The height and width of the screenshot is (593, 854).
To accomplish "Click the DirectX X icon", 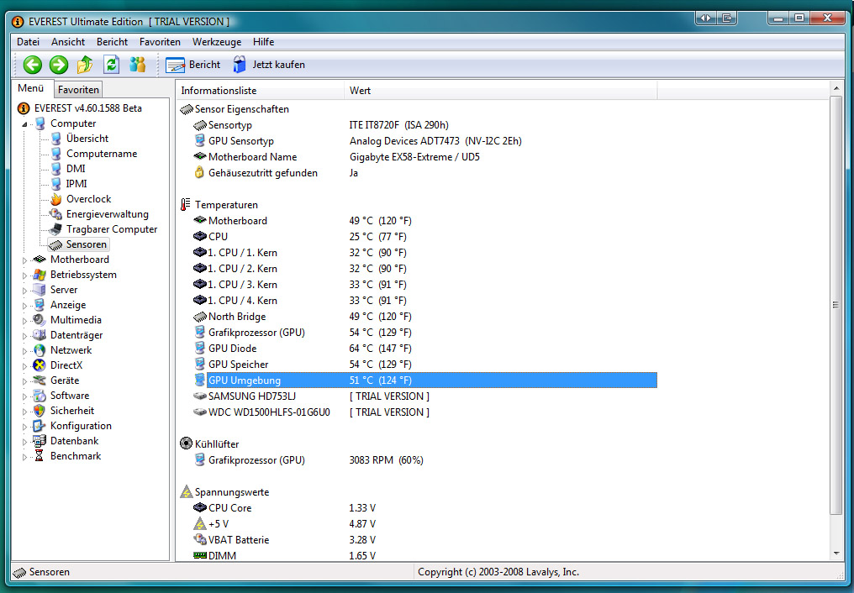I will (40, 365).
